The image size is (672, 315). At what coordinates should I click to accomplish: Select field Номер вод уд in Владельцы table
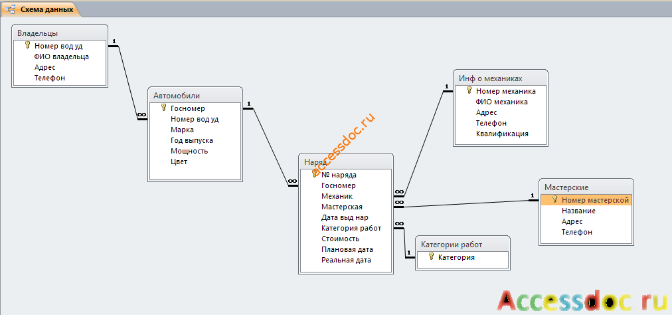pos(60,46)
